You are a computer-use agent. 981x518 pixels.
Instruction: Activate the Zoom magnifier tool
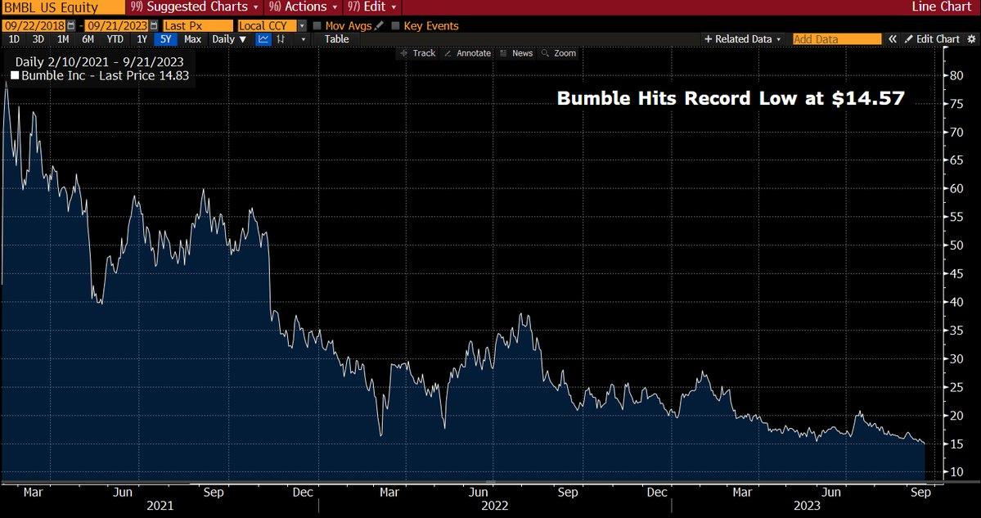coord(559,53)
